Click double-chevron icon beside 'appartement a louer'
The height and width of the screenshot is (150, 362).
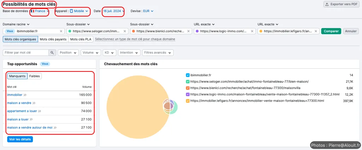(x=40, y=111)
